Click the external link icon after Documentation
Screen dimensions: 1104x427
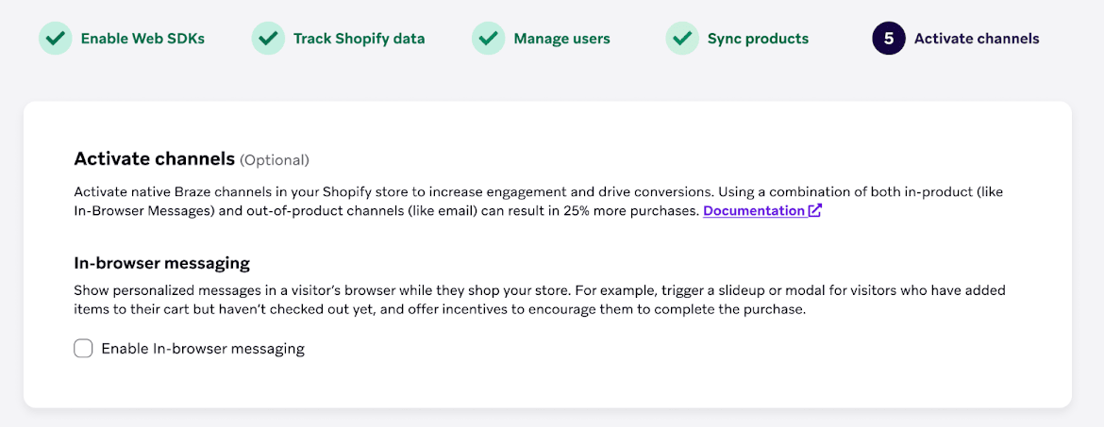(814, 210)
